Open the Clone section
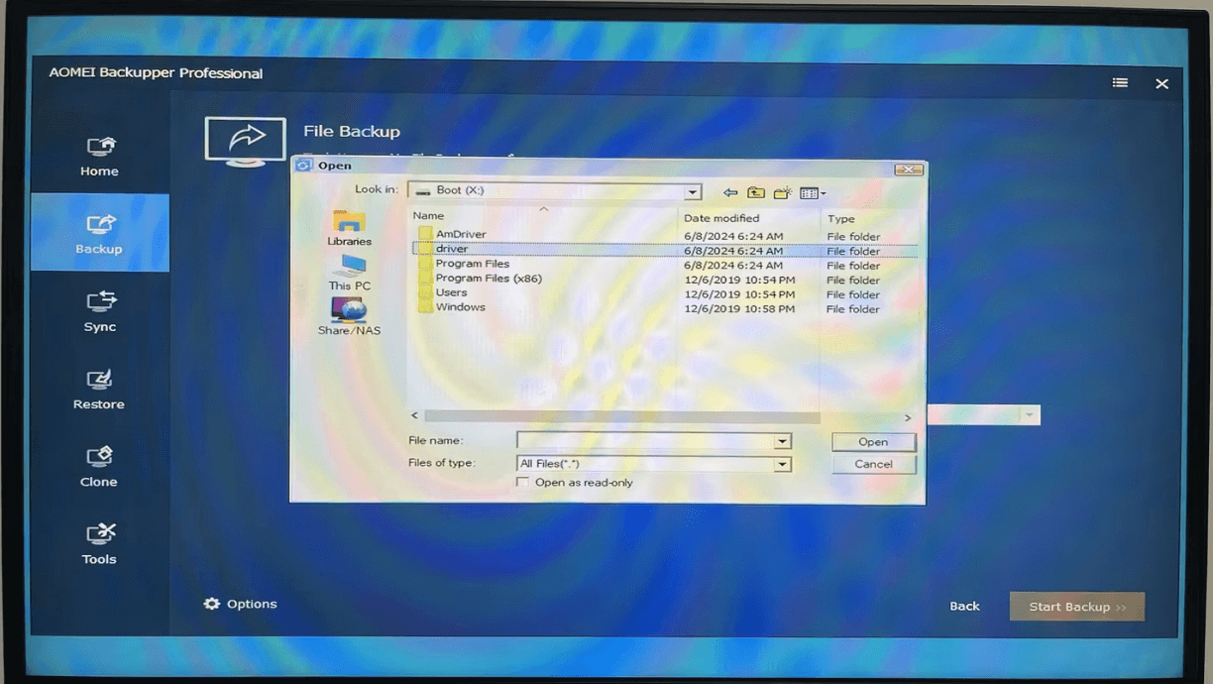 pos(98,464)
